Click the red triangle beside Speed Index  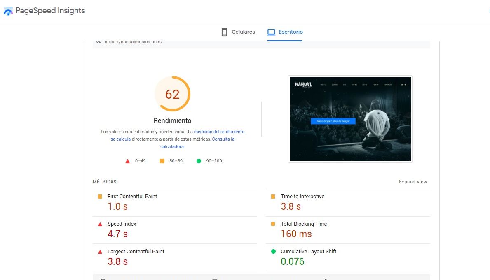(x=100, y=224)
